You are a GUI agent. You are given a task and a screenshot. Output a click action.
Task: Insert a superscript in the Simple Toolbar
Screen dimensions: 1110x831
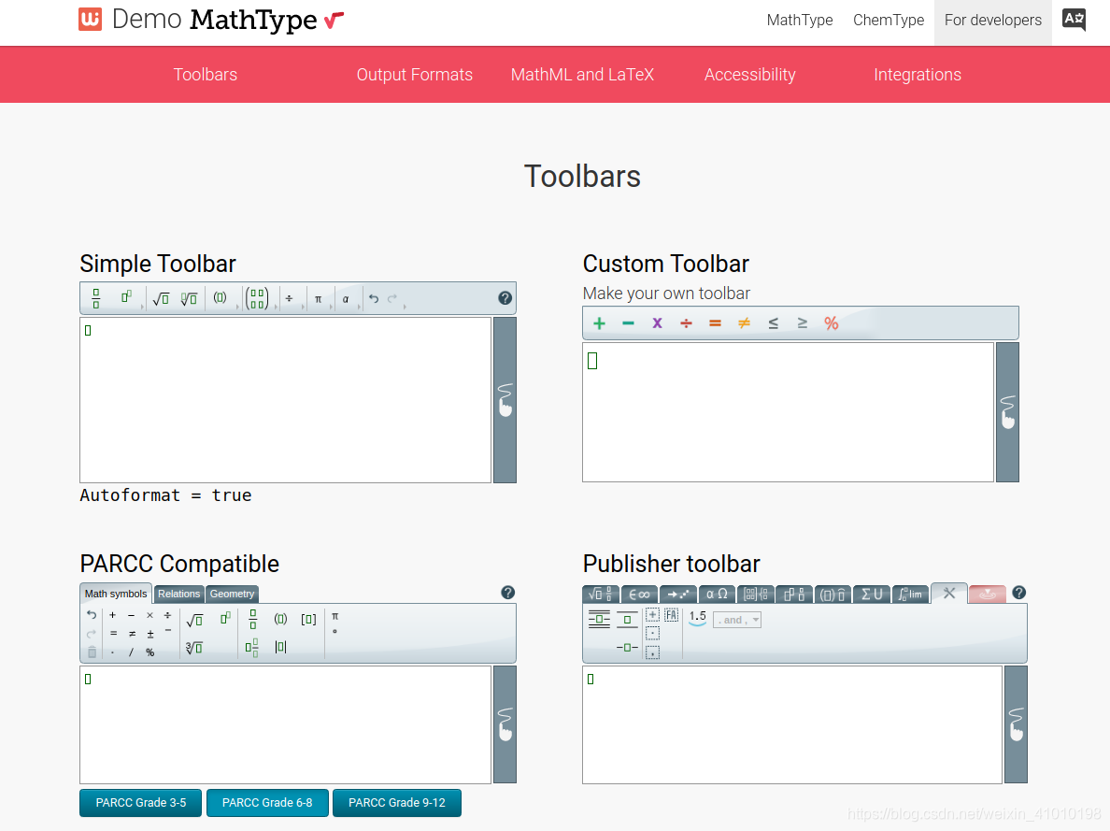(x=126, y=297)
